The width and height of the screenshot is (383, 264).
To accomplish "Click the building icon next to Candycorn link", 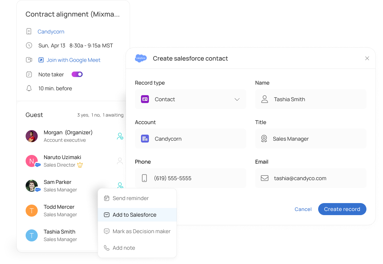I will pyautogui.click(x=29, y=32).
